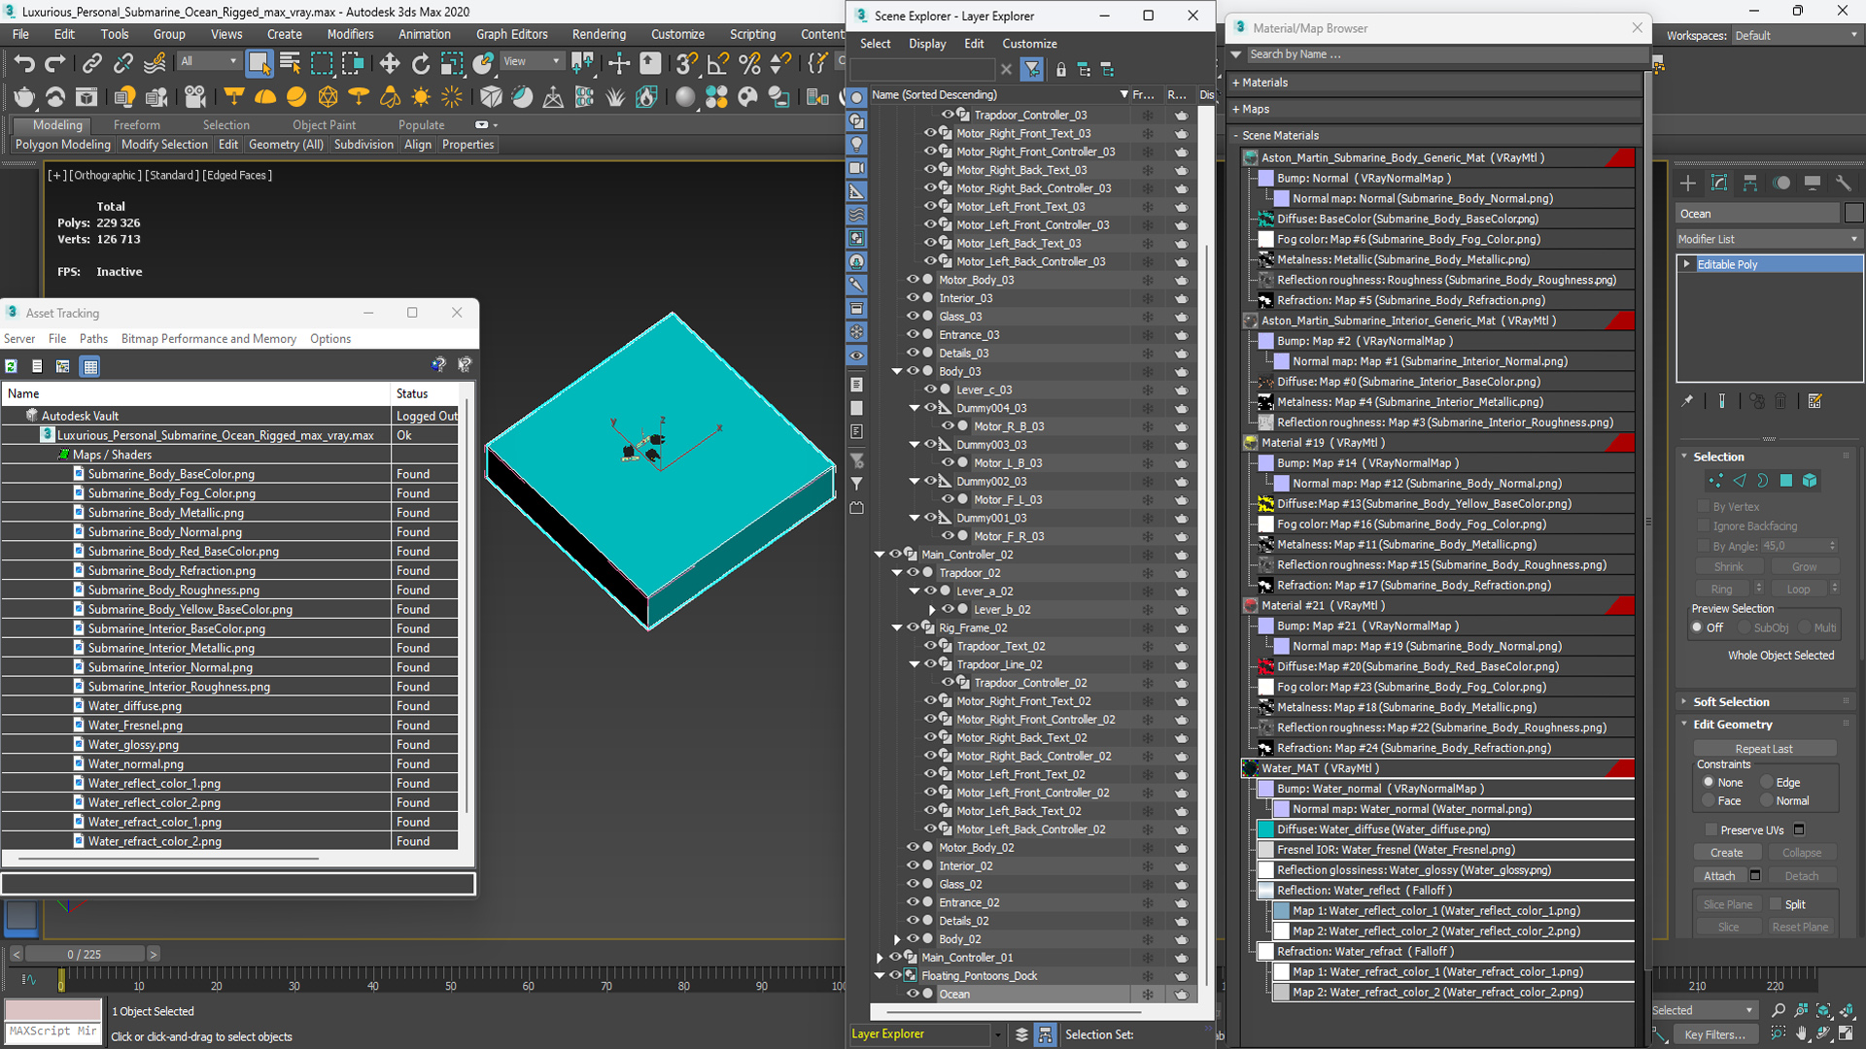
Task: Click the lock icon in Scene Explorer toolbar
Action: click(1060, 69)
